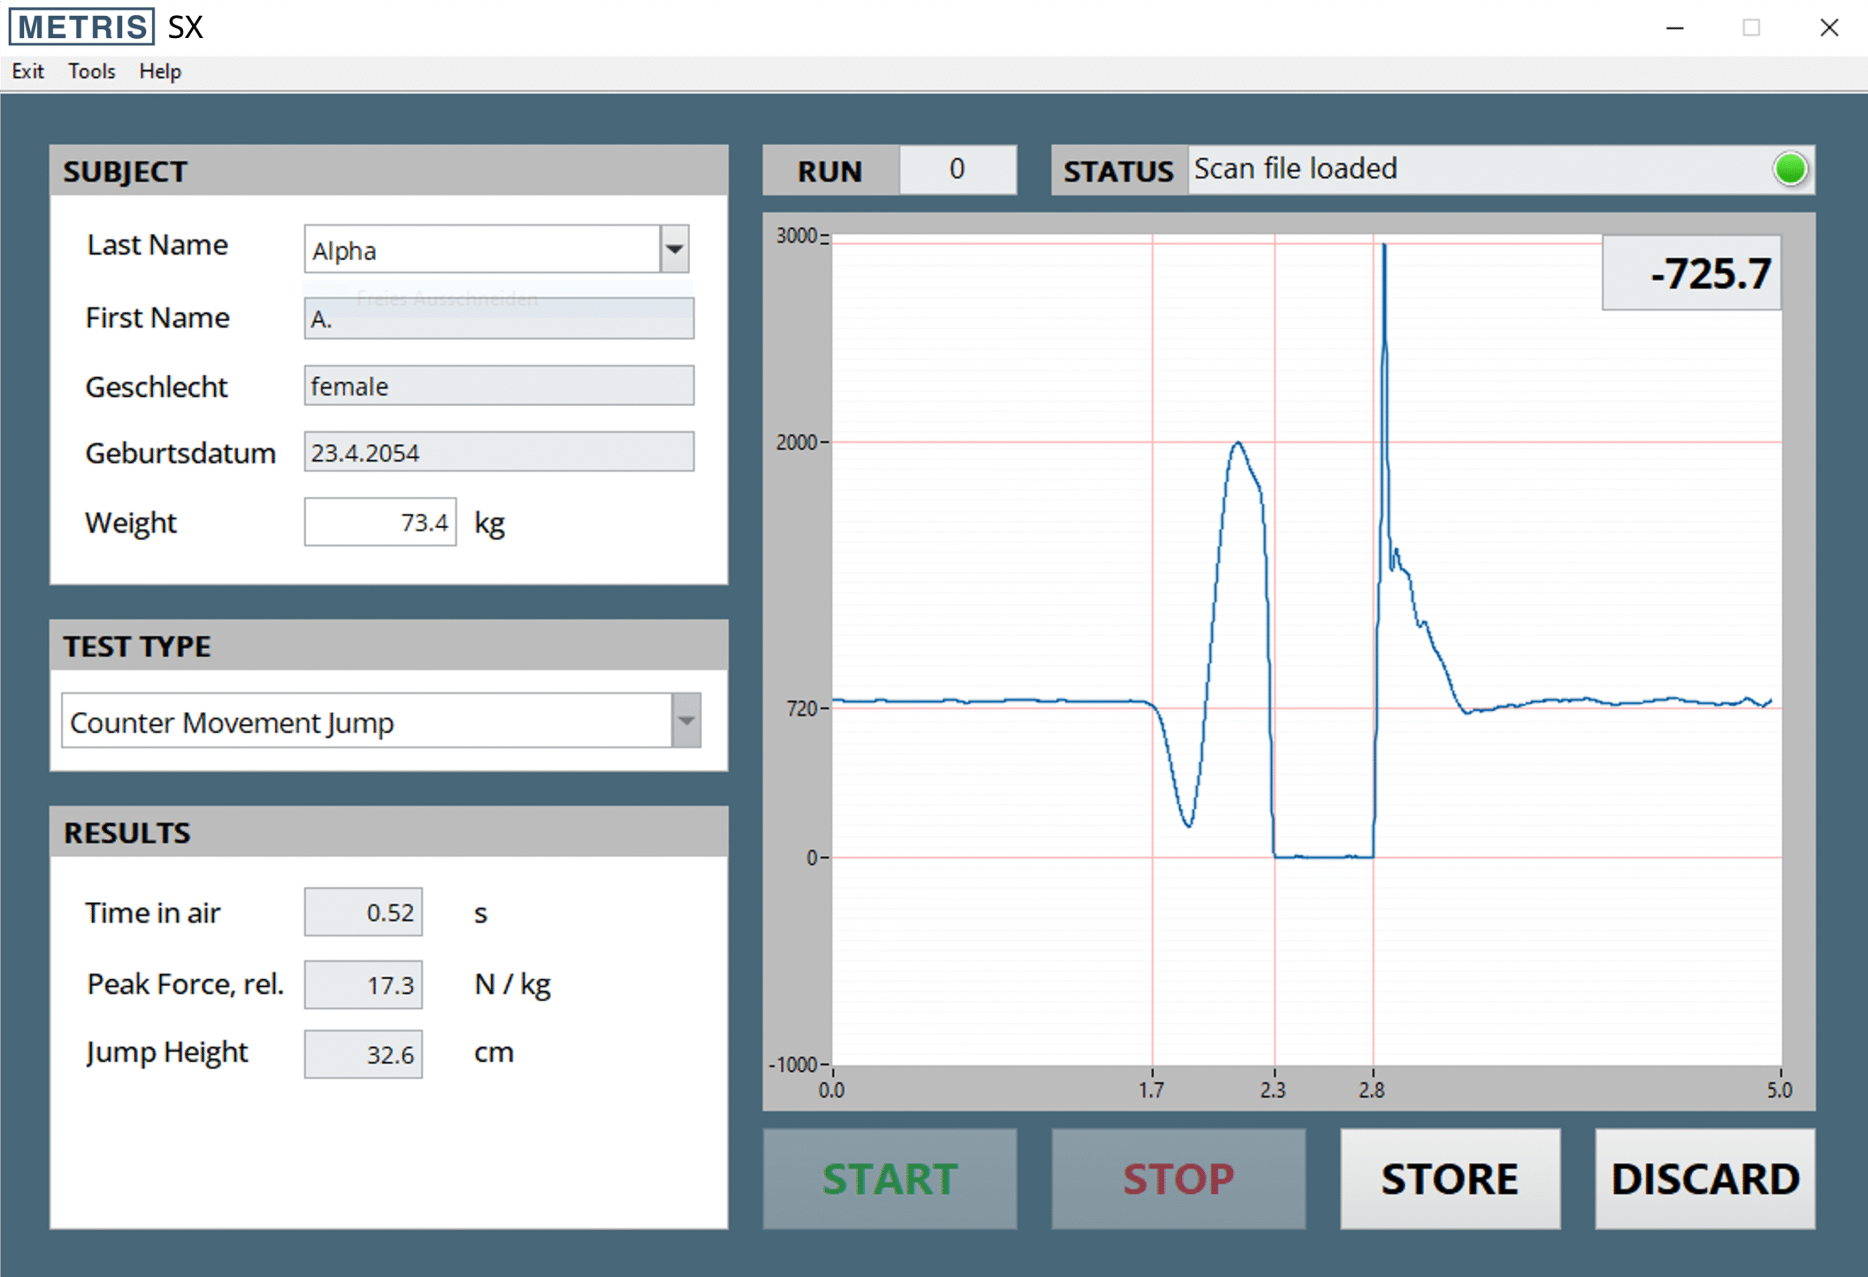The height and width of the screenshot is (1277, 1868).
Task: Click the Time in air result field
Action: click(363, 911)
